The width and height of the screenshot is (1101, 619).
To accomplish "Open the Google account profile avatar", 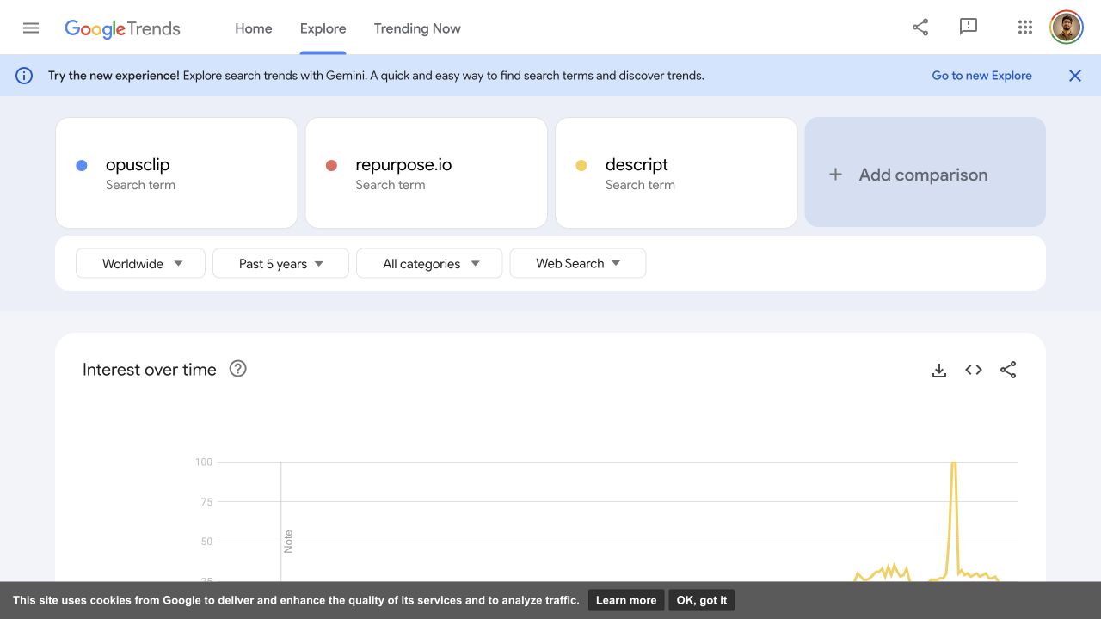I will (x=1067, y=28).
